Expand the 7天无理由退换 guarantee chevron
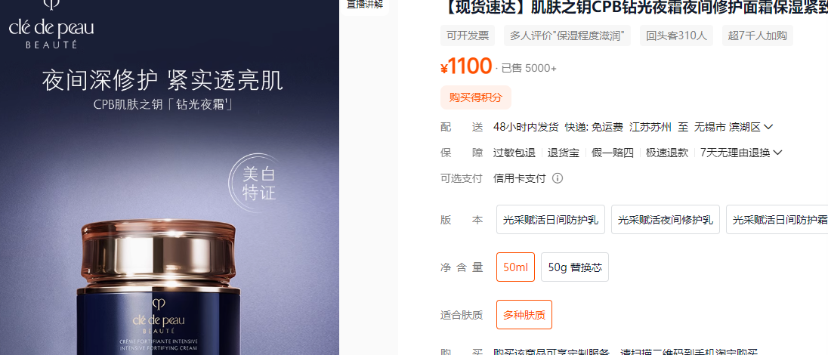The height and width of the screenshot is (355, 828). coord(777,153)
